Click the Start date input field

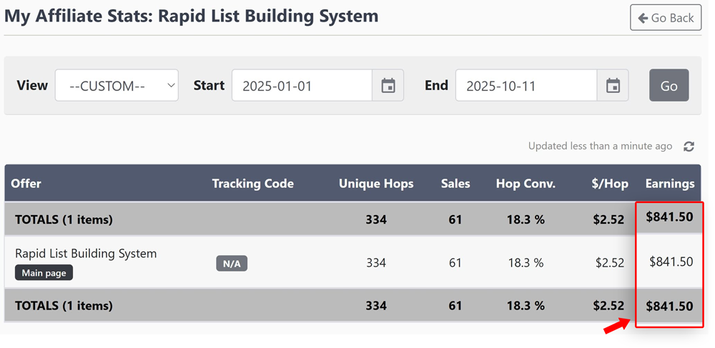coord(302,86)
